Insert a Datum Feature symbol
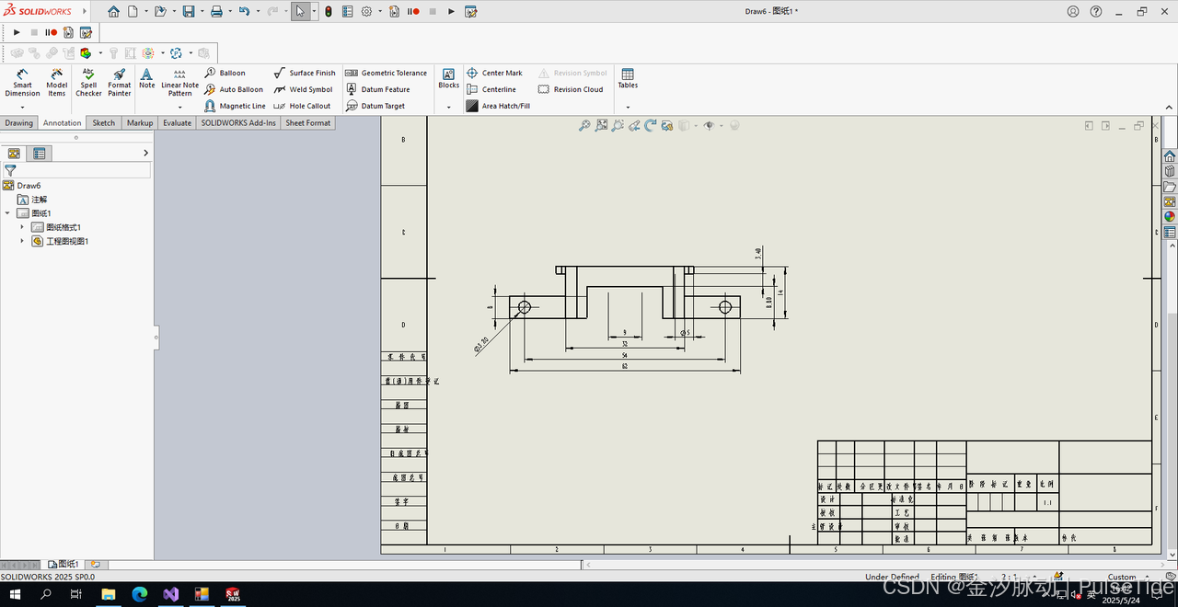The height and width of the screenshot is (607, 1178). click(378, 89)
